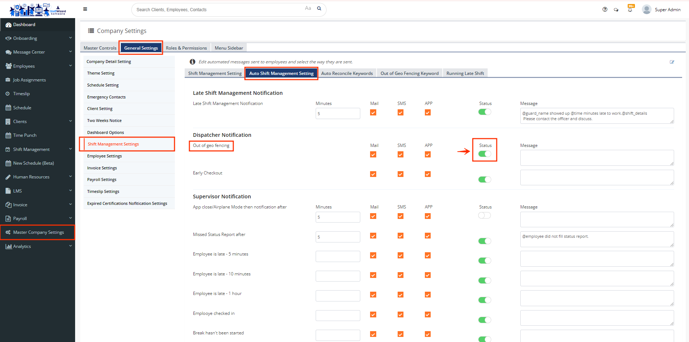Click the Missed Status Report minutes field
Viewport: 689px width, 342px height.
pyautogui.click(x=338, y=237)
